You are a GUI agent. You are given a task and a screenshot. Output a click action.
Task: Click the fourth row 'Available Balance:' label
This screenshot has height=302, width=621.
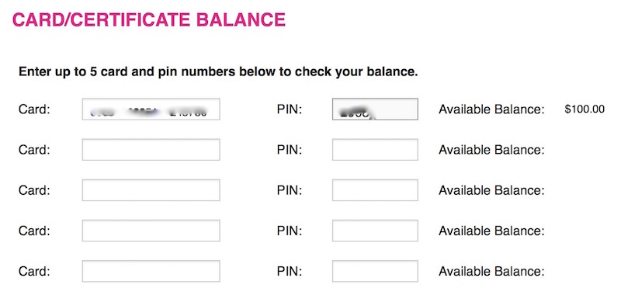point(491,231)
